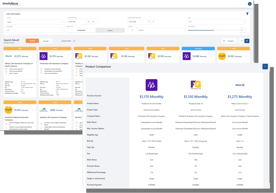This screenshot has height=193, width=276.
Task: Click the Symetra logo on the $996 card
Action: click(43, 110)
